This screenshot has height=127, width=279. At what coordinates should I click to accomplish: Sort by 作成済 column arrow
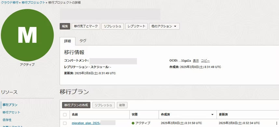(x=212, y=115)
